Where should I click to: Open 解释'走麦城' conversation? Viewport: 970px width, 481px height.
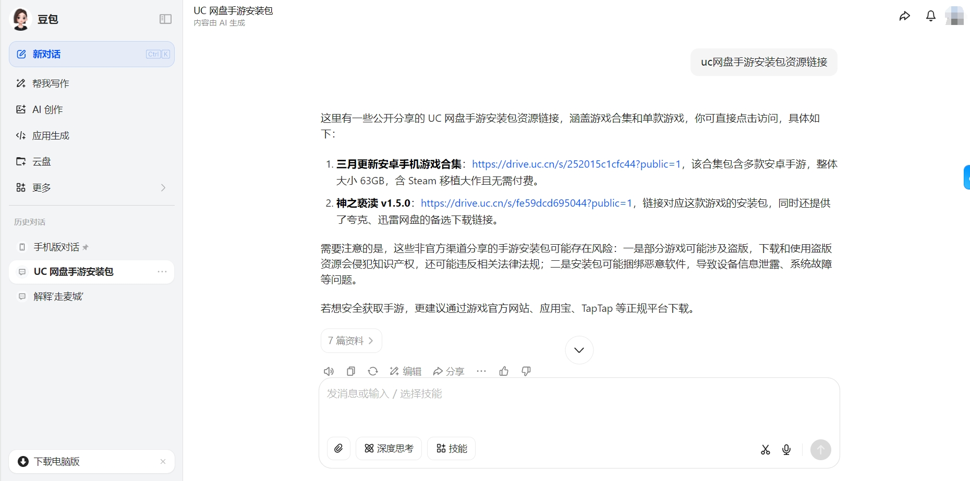click(92, 297)
